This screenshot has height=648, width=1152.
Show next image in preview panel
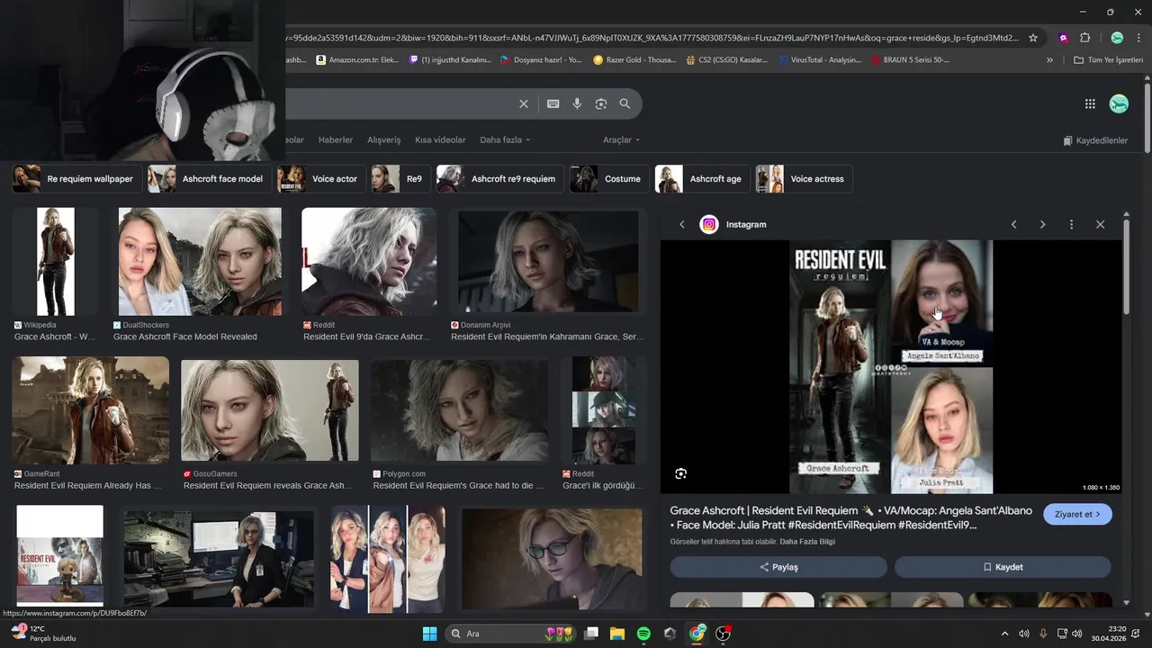1042,224
